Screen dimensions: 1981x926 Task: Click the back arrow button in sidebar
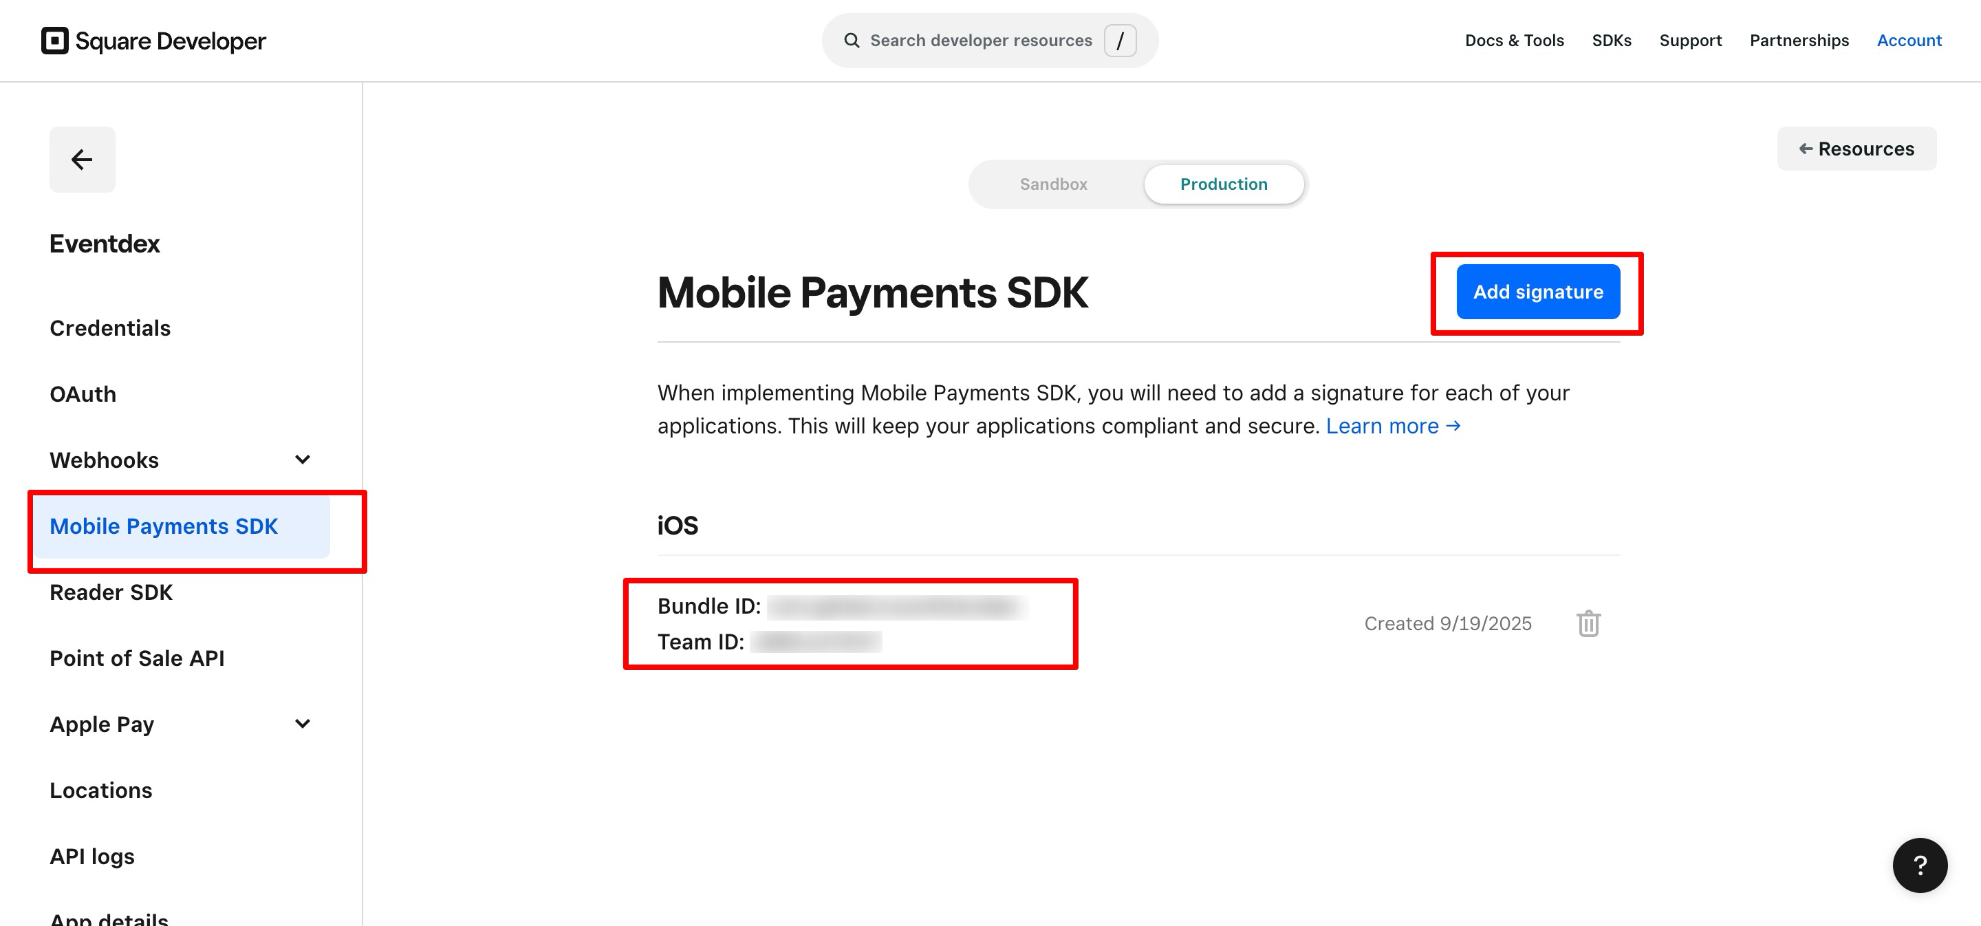click(x=83, y=159)
